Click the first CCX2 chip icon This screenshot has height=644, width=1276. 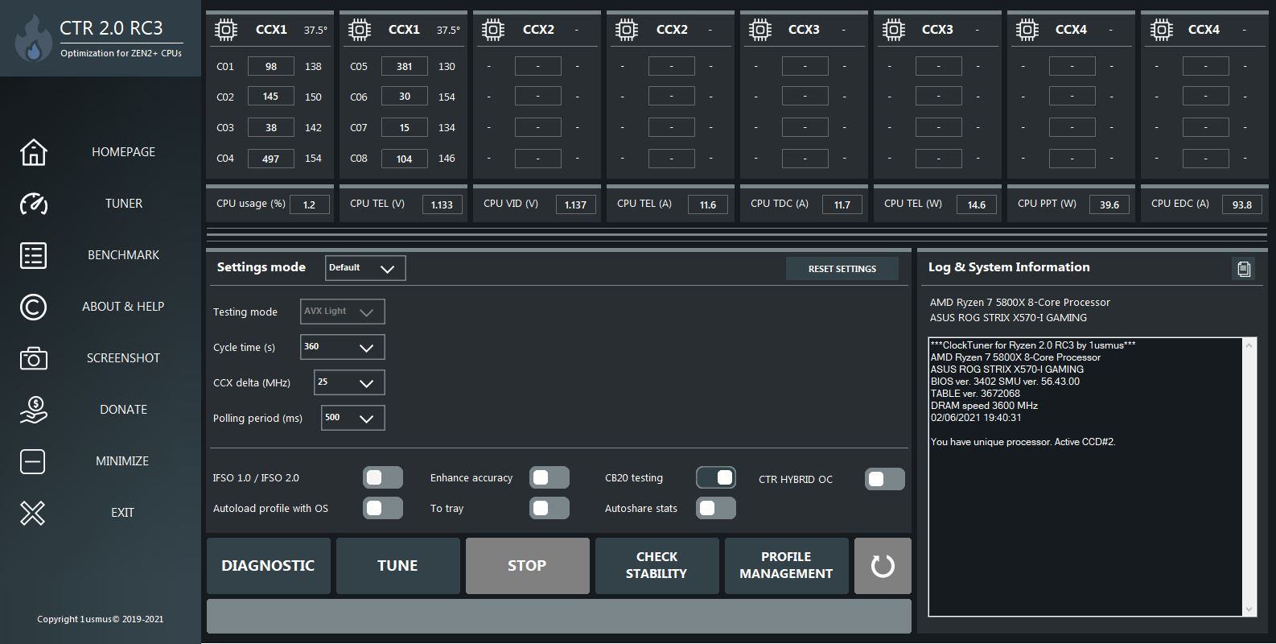point(493,30)
